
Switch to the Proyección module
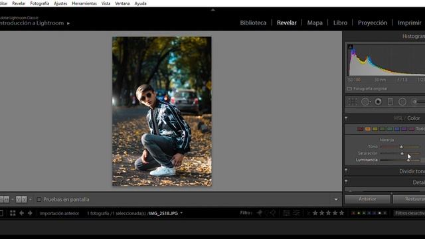[373, 23]
